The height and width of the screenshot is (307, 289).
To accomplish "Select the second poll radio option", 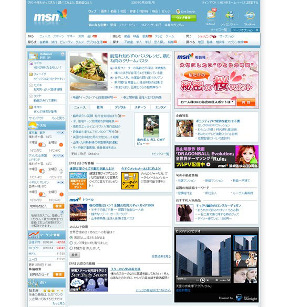I will point(71,243).
